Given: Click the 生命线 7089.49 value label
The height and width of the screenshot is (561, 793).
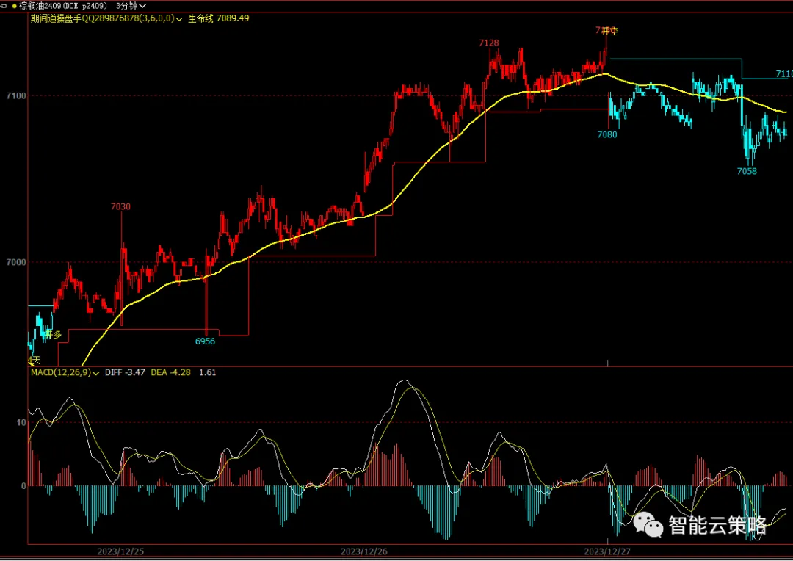Looking at the screenshot, I should pyautogui.click(x=219, y=18).
